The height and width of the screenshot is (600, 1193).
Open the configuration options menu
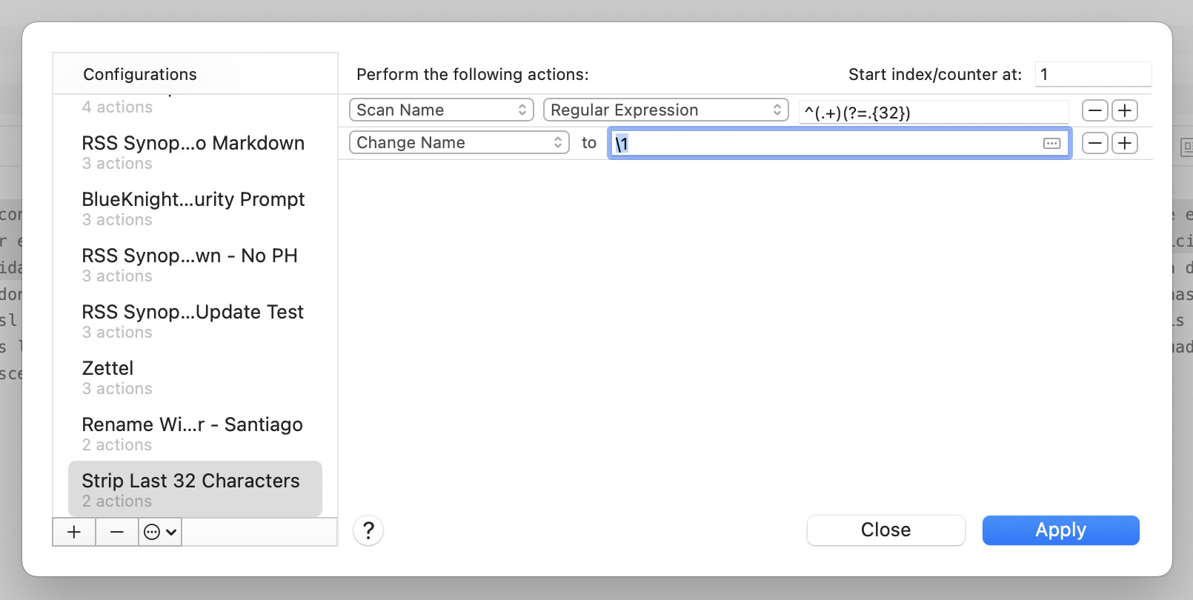point(160,532)
